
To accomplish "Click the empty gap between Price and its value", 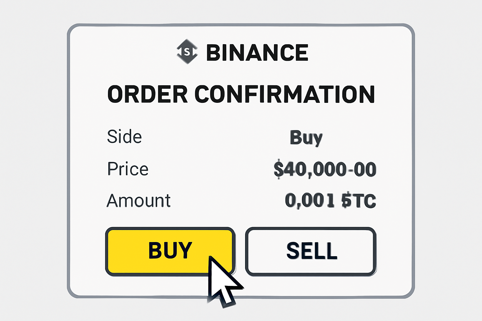I will point(210,169).
